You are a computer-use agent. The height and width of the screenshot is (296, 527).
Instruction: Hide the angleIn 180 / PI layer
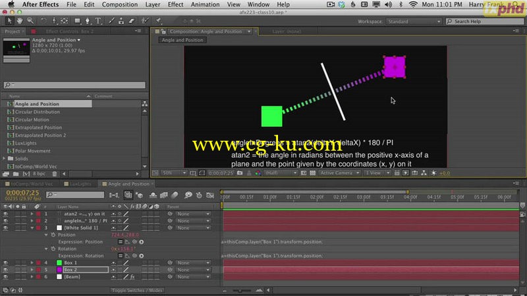(5, 221)
